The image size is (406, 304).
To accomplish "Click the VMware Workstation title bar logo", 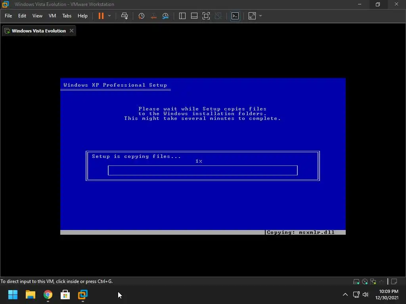I will pyautogui.click(x=6, y=4).
